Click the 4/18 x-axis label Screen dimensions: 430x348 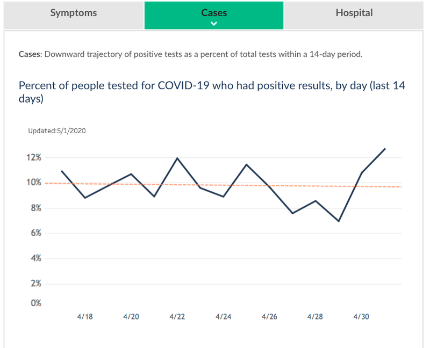(x=85, y=317)
